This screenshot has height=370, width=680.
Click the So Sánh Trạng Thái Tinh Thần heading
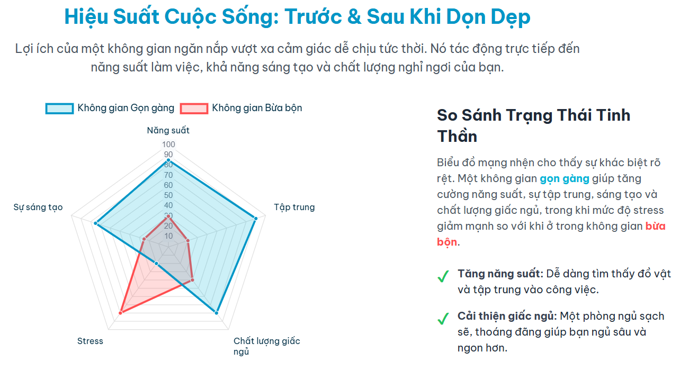click(533, 125)
